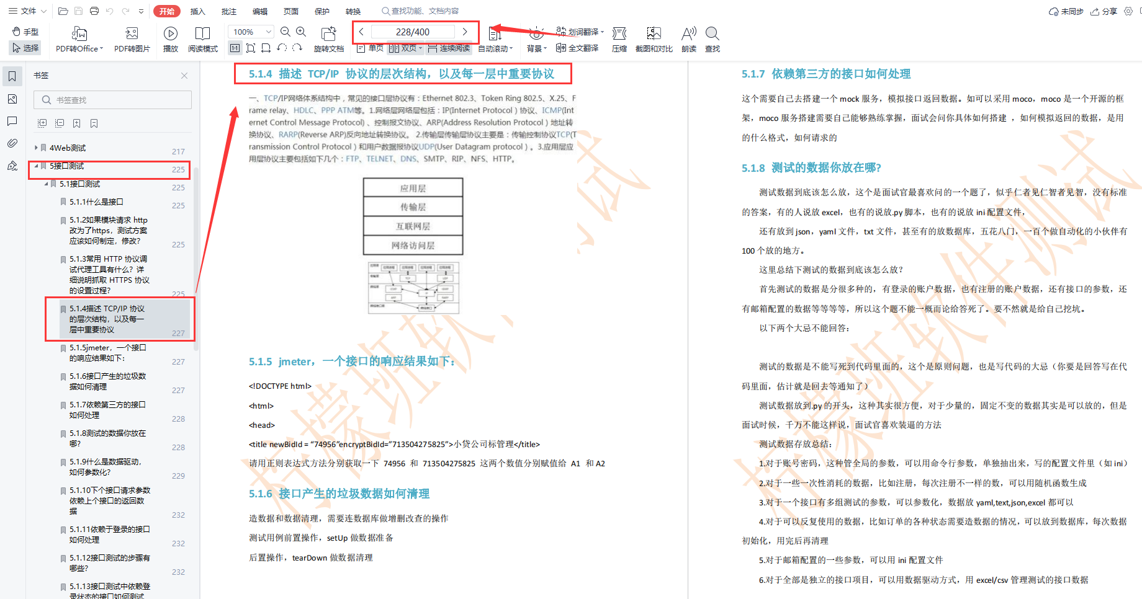Screen dimensions: 1142x599
Task: Open attachments paperclip panel
Action: click(12, 143)
